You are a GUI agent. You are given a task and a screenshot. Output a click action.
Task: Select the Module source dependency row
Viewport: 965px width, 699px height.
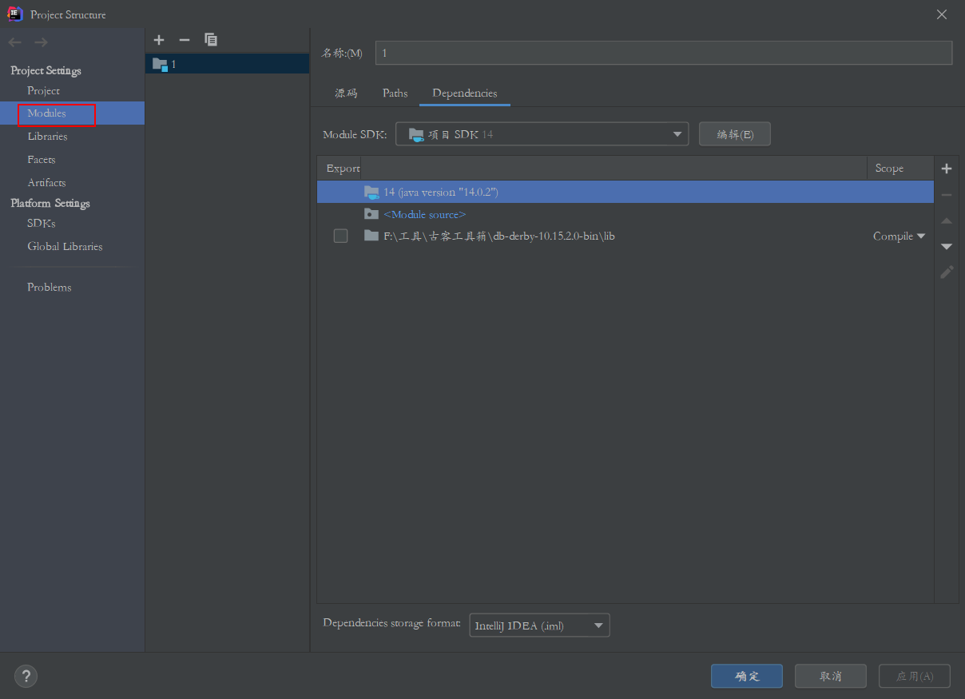pos(424,214)
